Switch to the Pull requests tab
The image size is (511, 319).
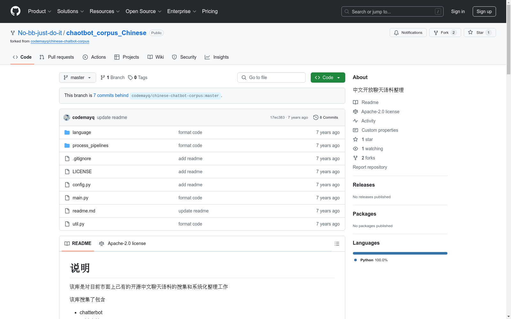click(x=57, y=57)
